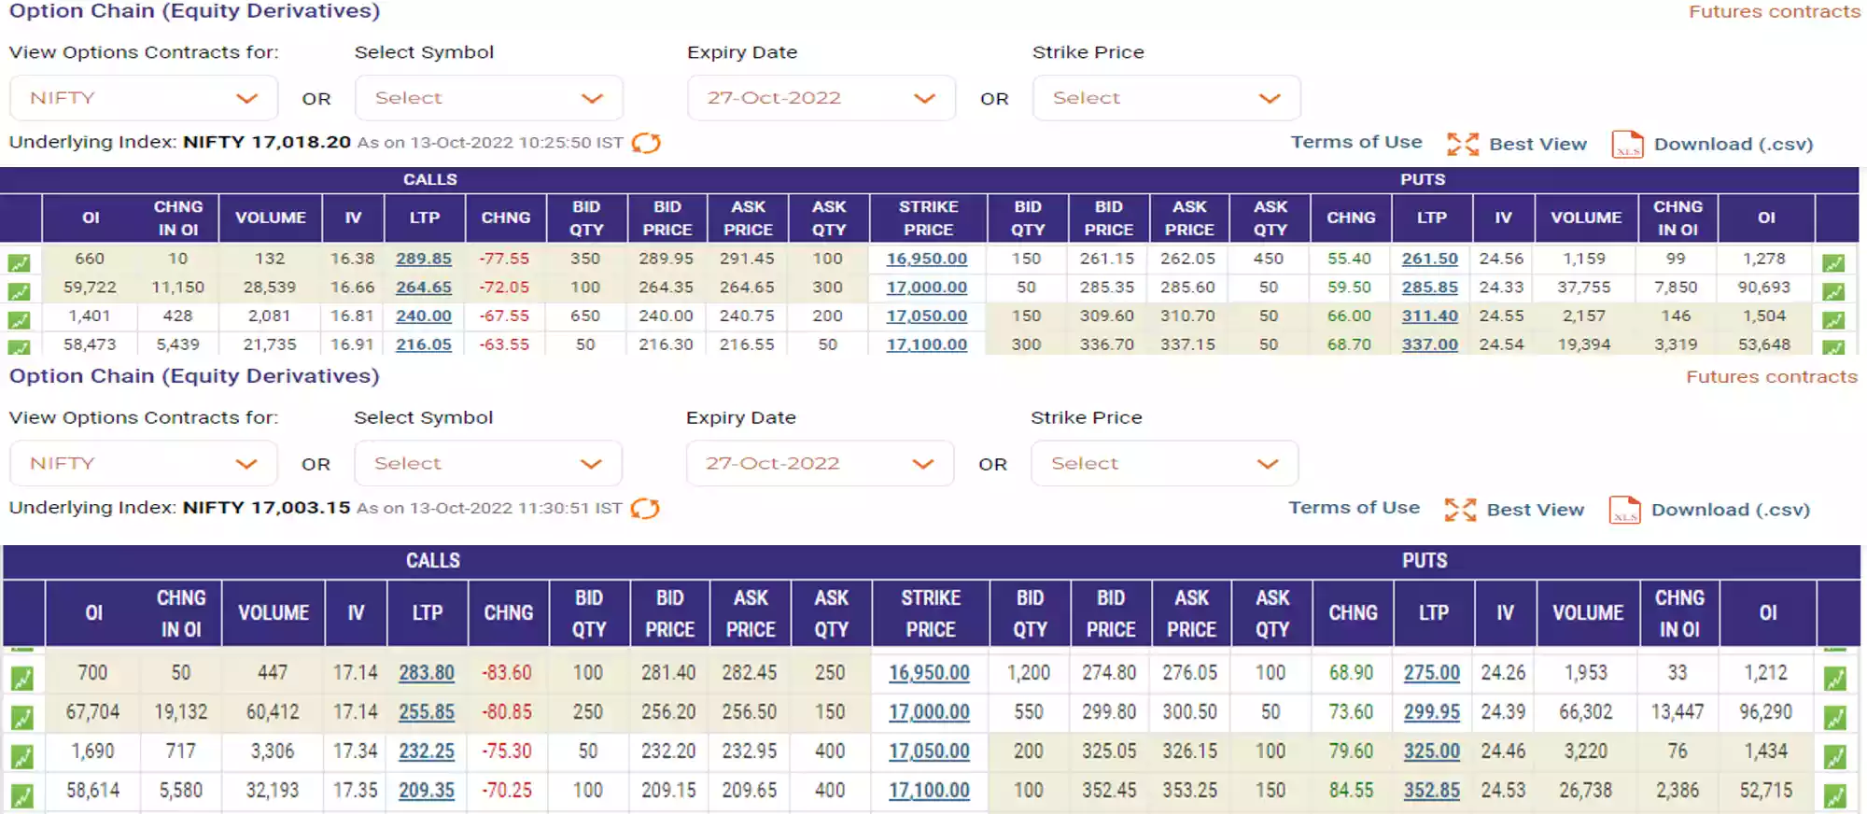Click call LTP 264.65 link
1867x814 pixels.
[x=424, y=288]
